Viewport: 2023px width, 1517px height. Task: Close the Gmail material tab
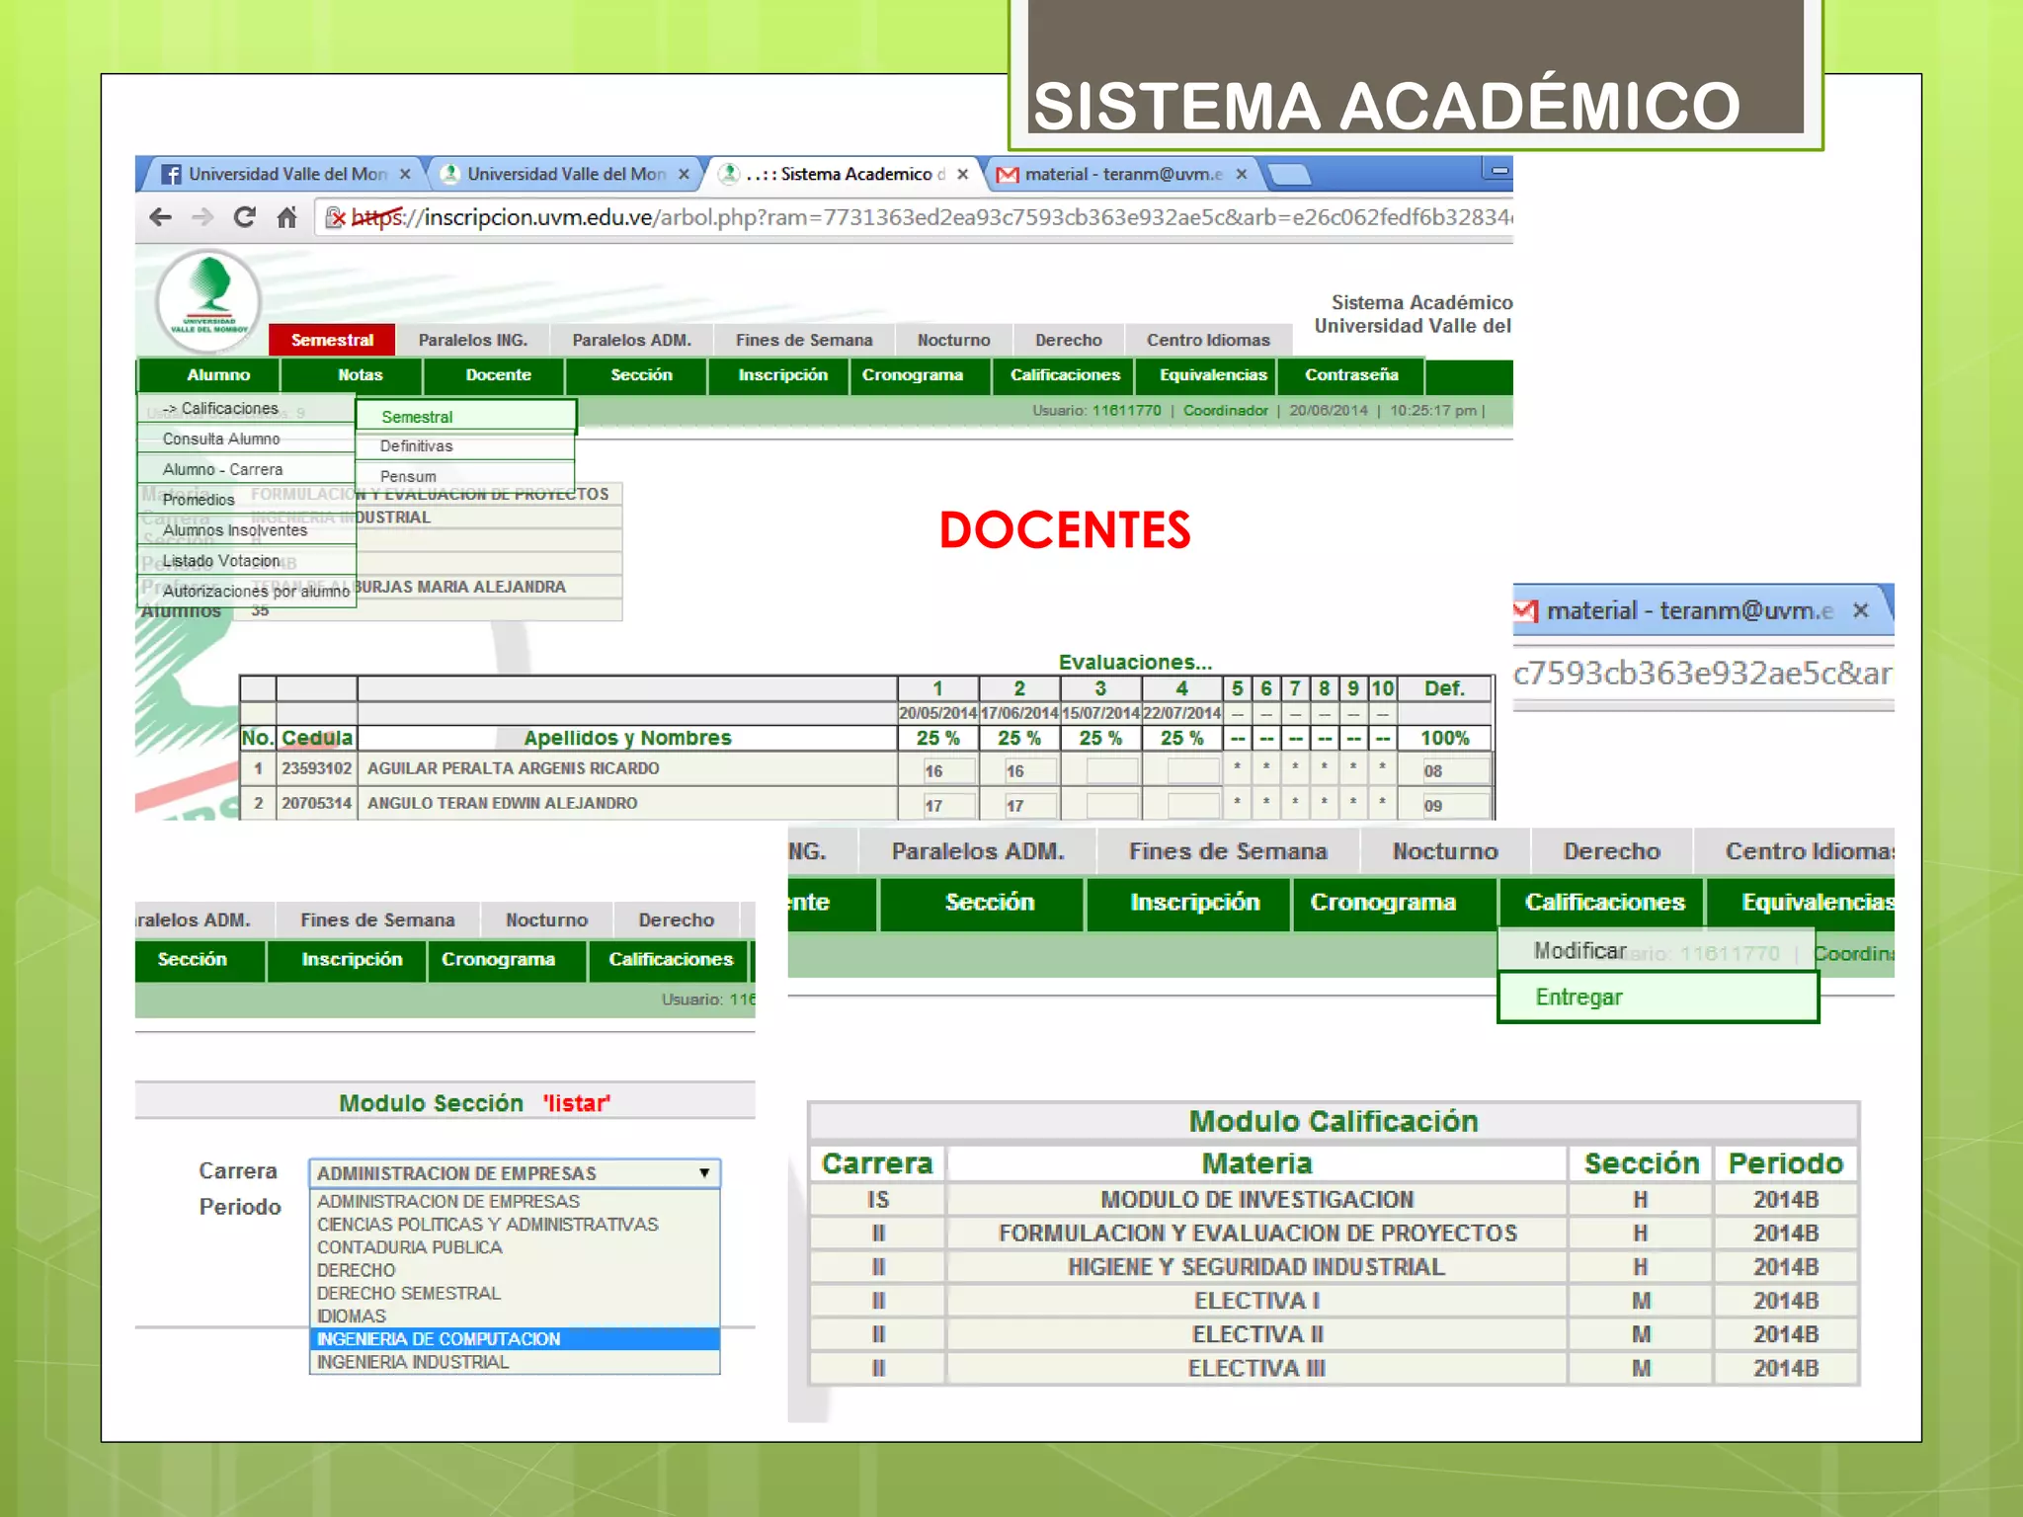pyautogui.click(x=1242, y=175)
